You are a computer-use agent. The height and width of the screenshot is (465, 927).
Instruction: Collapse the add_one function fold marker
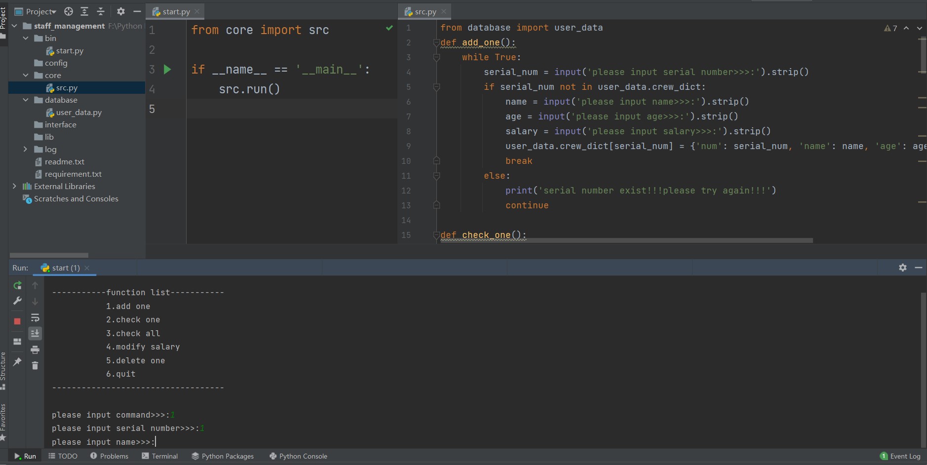[436, 43]
